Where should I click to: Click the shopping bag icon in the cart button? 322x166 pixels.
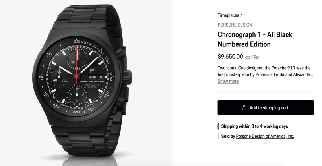point(244,108)
